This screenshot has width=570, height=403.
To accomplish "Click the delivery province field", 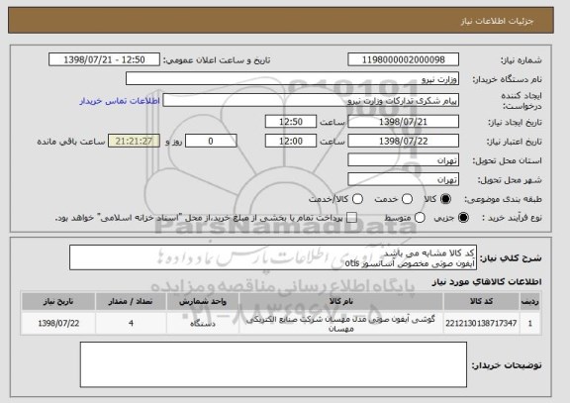I will click(x=403, y=160).
